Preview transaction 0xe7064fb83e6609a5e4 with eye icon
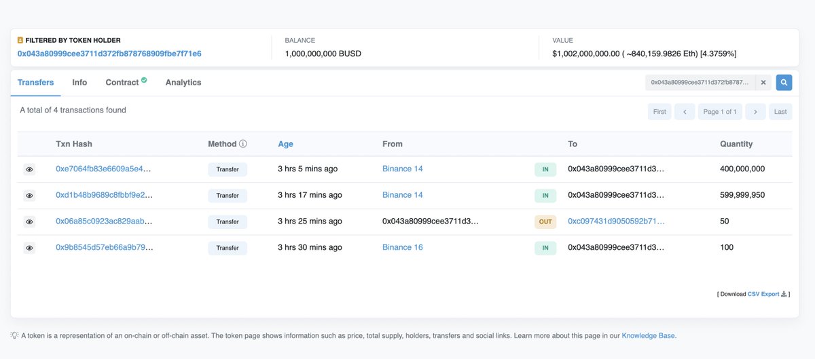This screenshot has height=359, width=815. coord(30,169)
